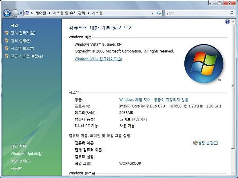Image resolution: width=238 pixels, height=178 pixels.
Task: Go back with the blue back arrow
Action: [x=7, y=13]
